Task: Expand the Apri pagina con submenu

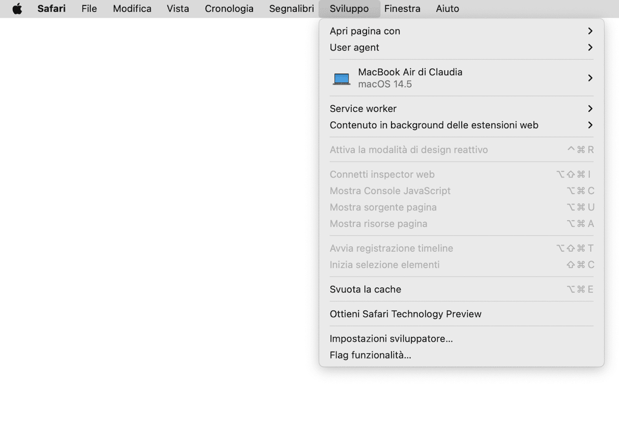Action: coord(461,31)
